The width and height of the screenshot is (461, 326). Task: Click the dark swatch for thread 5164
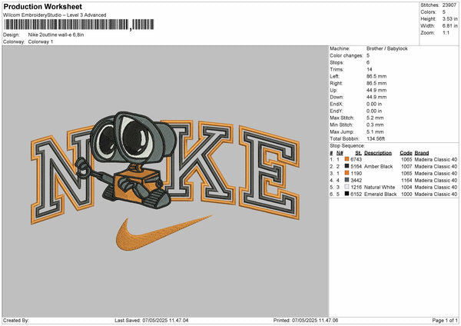pos(347,167)
